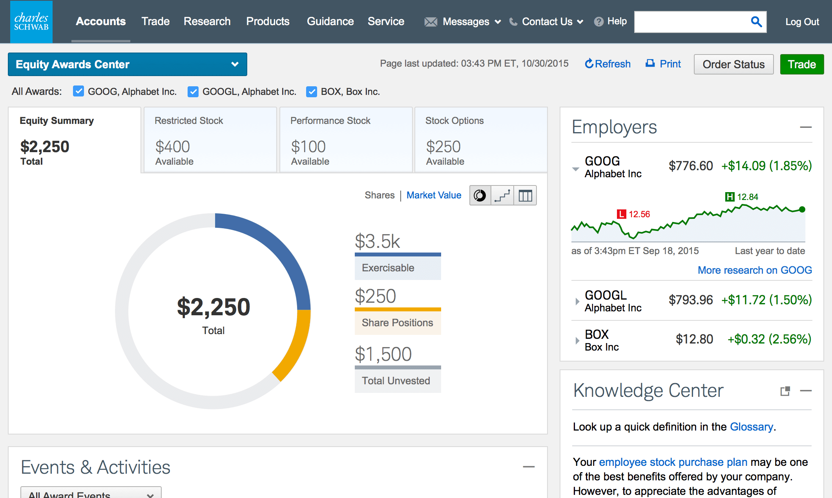The image size is (832, 498).
Task: Open the Research menu
Action: click(207, 22)
